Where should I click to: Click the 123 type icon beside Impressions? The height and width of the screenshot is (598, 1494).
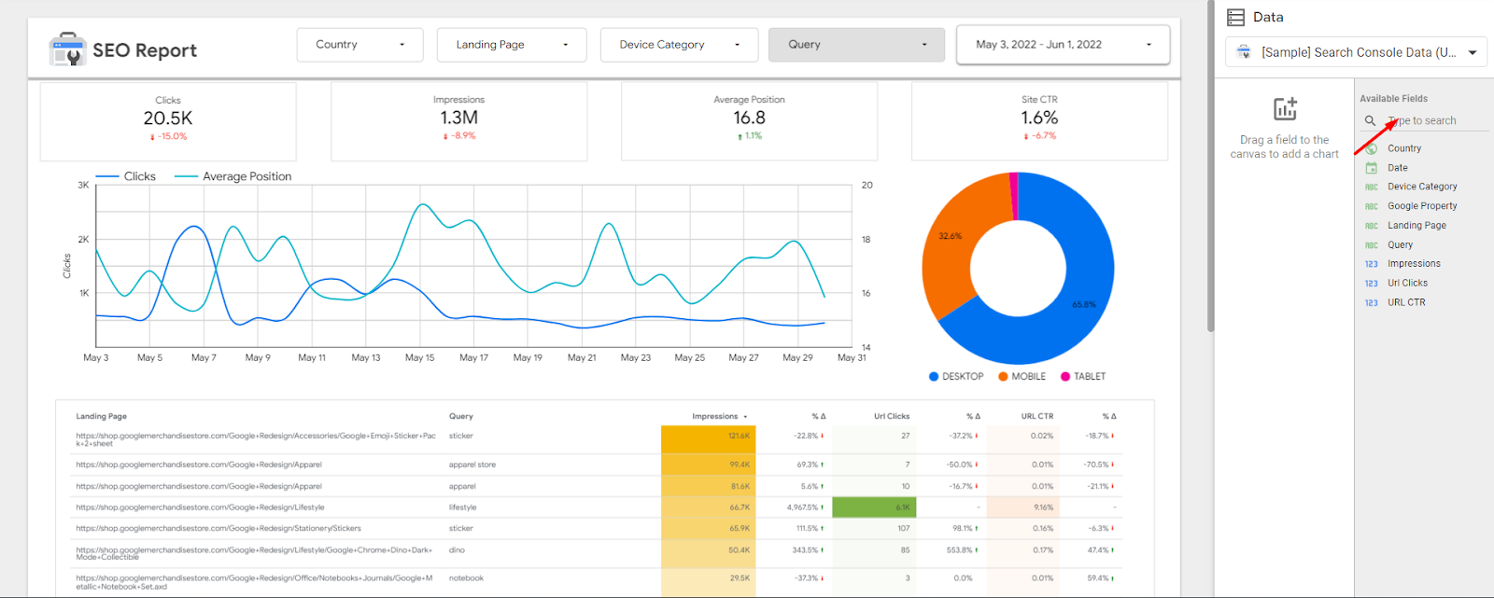(1371, 264)
